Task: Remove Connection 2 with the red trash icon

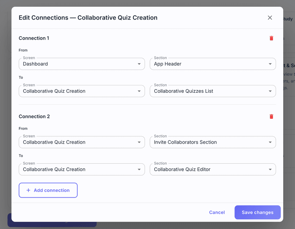Action: click(x=271, y=116)
